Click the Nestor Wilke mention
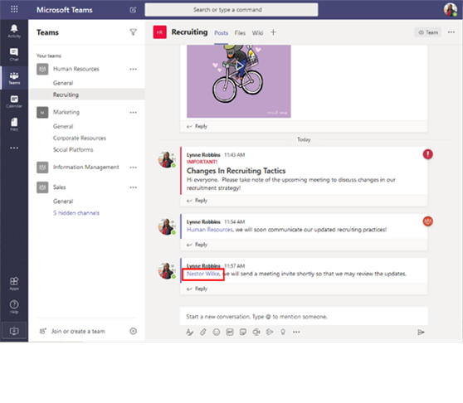Viewport: 463px width, 403px height. [203, 274]
